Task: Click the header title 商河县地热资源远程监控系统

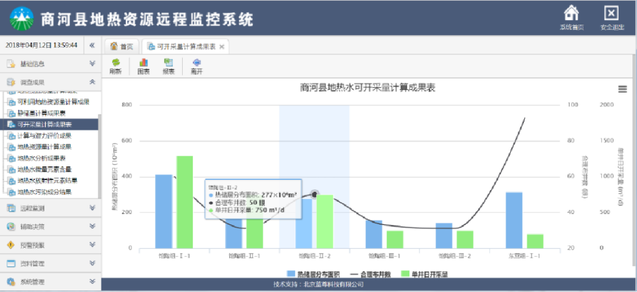Action: pyautogui.click(x=147, y=19)
